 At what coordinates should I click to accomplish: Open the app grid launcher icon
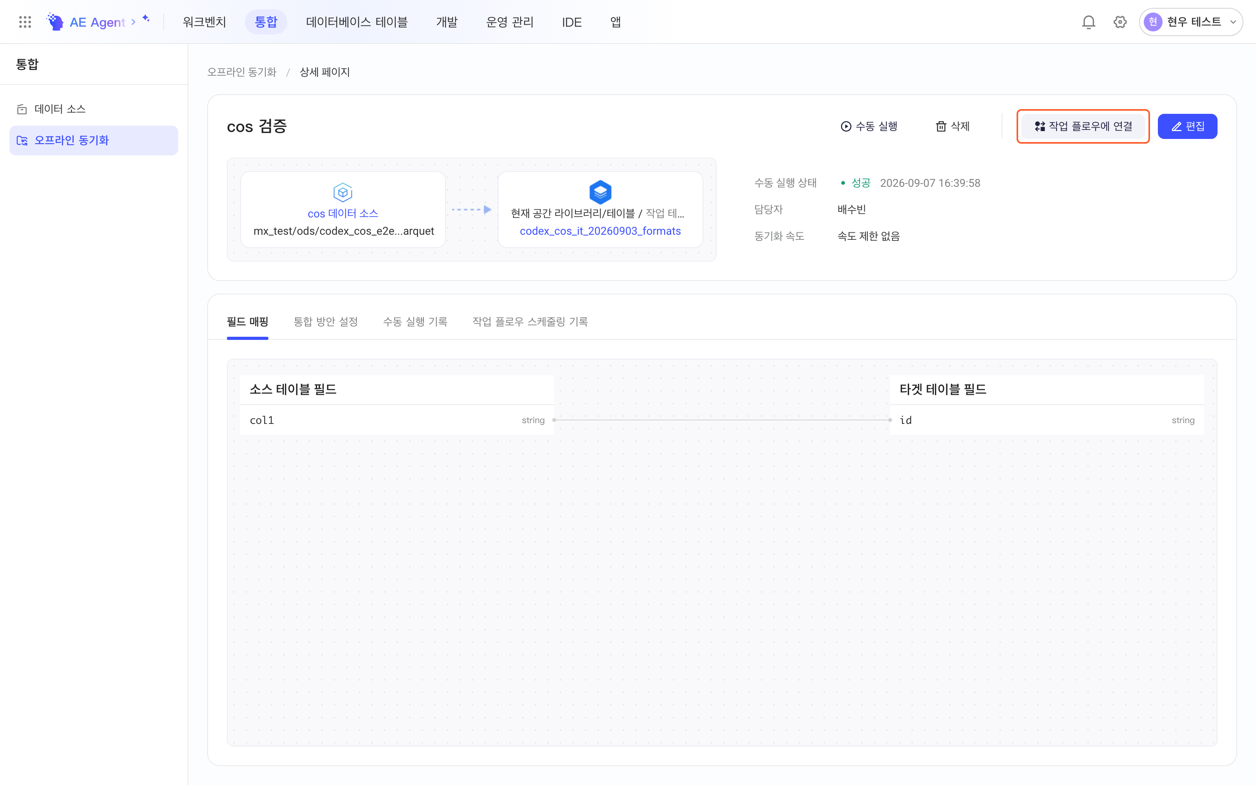click(25, 22)
